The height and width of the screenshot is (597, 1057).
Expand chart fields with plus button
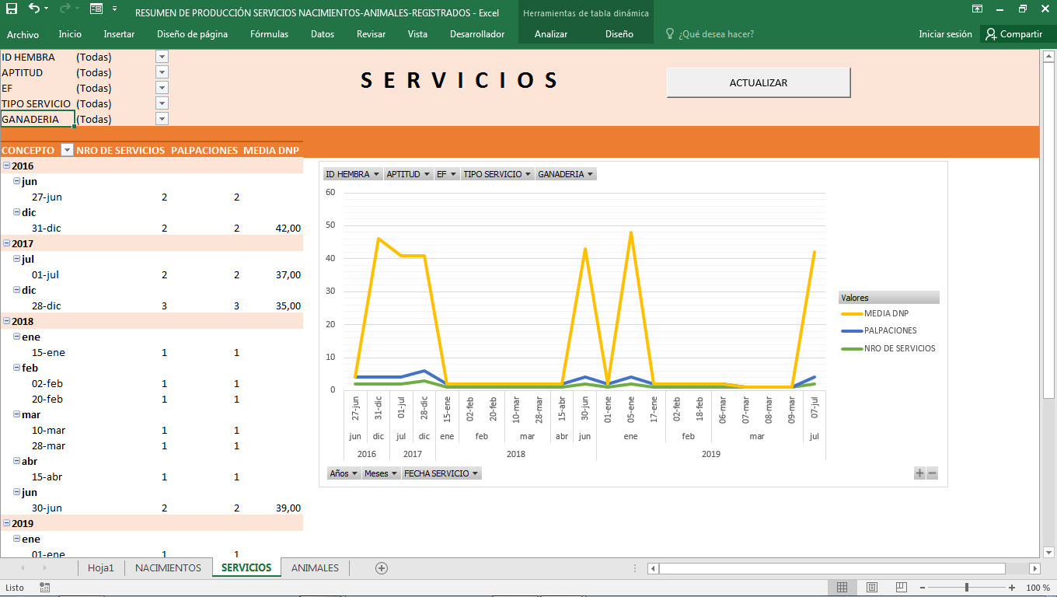coord(919,473)
